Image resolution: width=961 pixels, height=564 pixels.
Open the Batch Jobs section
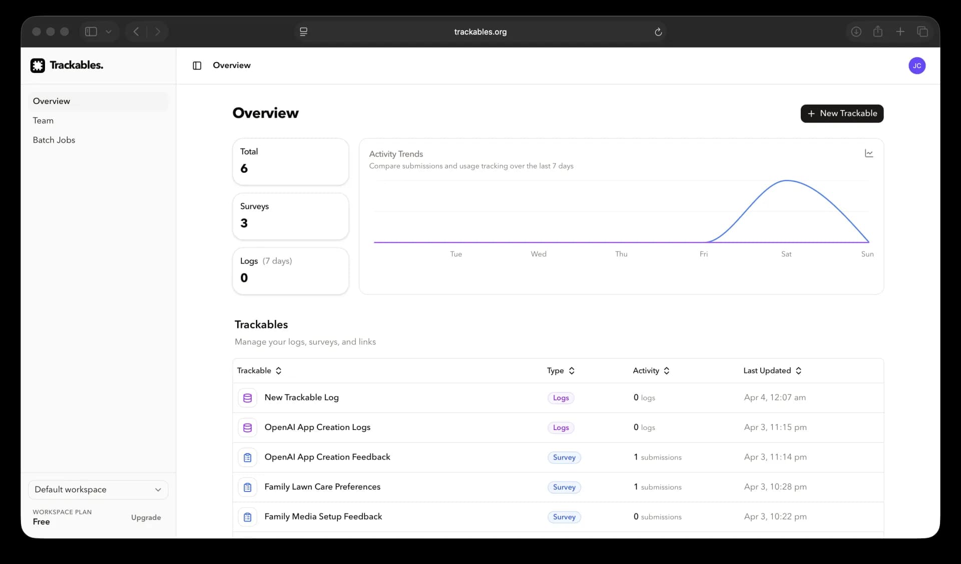click(54, 140)
